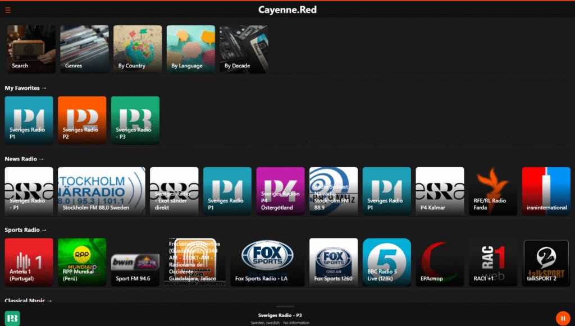Choose the By Language tile
The image size is (575, 326).
[191, 49]
